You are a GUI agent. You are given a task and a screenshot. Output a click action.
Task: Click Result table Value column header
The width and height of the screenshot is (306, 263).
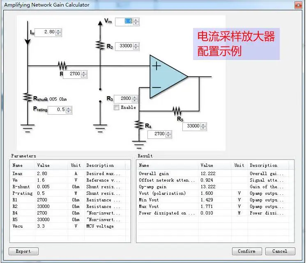coord(215,165)
